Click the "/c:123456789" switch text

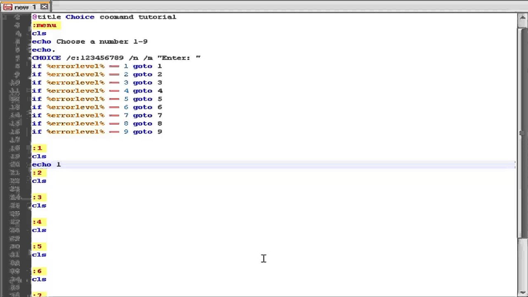[x=95, y=58]
